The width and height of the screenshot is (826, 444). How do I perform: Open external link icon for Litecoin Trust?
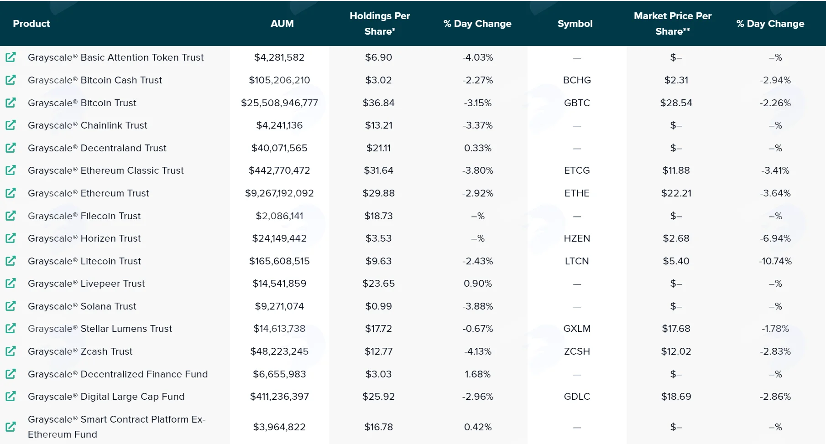(10, 261)
